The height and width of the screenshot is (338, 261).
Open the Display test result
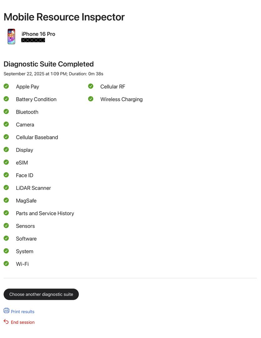coord(25,150)
